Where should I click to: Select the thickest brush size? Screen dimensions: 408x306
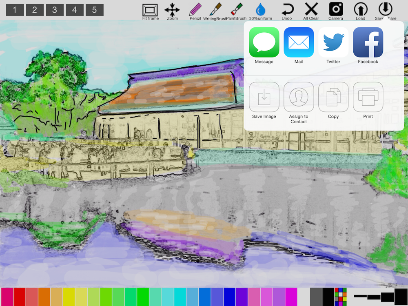click(x=401, y=295)
